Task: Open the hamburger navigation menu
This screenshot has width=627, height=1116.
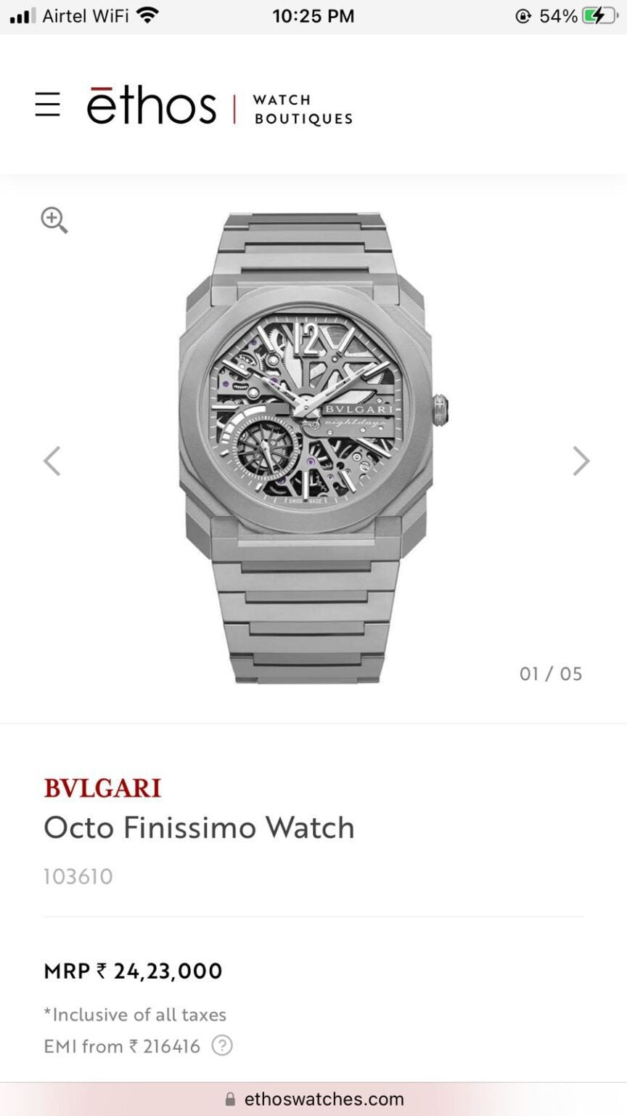Action: 48,105
